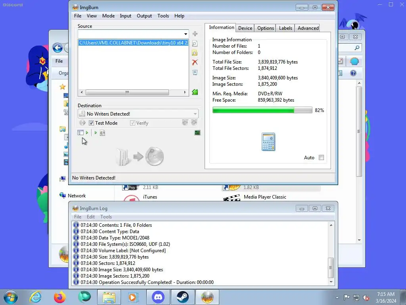406x305 pixels.
Task: Click the green icon below the clear icon
Action: tap(195, 92)
